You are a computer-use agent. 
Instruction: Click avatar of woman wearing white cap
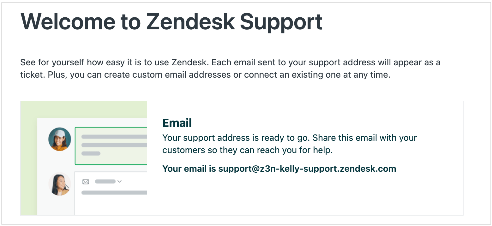pyautogui.click(x=60, y=139)
